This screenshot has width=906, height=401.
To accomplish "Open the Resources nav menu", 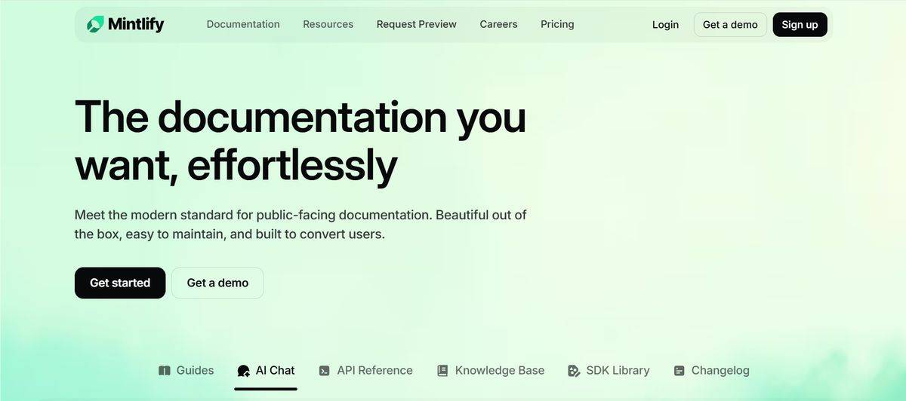I will point(328,24).
